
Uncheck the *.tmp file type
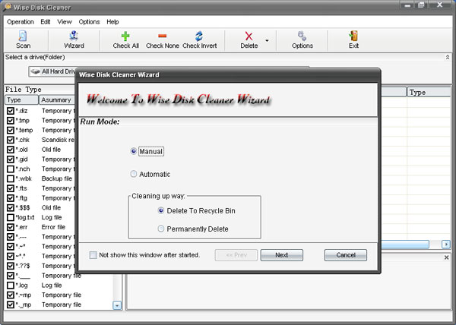coord(11,120)
